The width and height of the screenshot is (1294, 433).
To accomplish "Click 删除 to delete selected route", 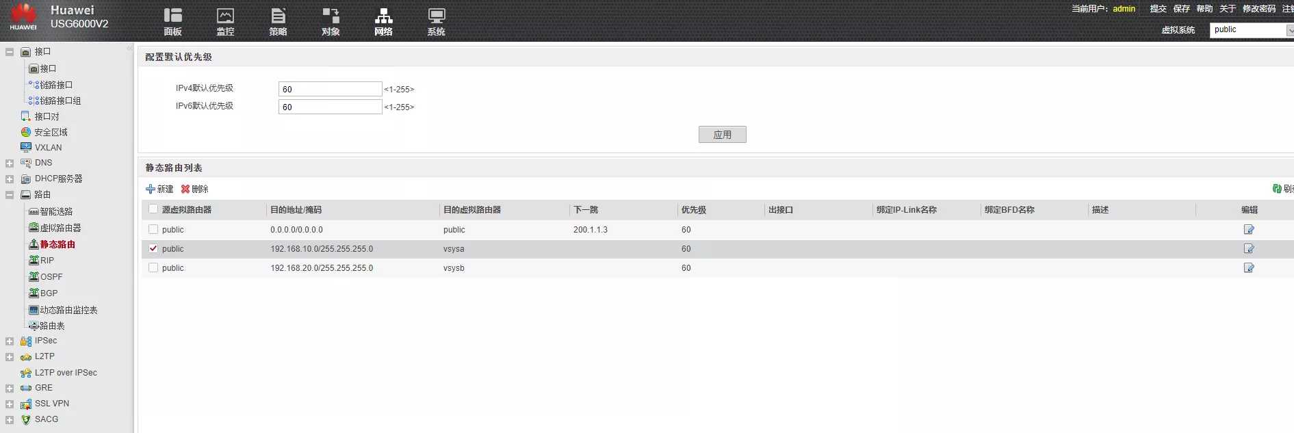I will point(195,189).
